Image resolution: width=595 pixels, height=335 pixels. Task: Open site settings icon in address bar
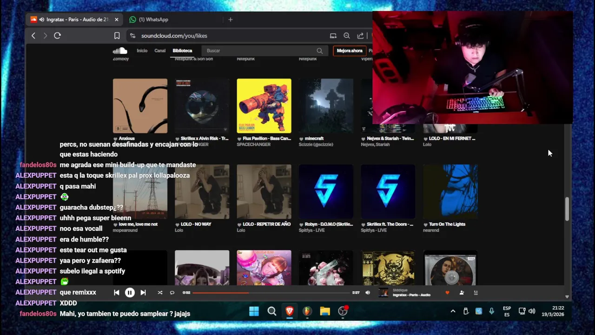click(x=132, y=36)
